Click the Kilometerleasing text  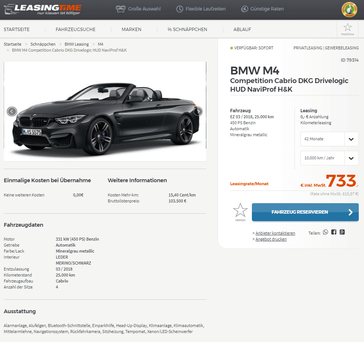[x=316, y=123]
